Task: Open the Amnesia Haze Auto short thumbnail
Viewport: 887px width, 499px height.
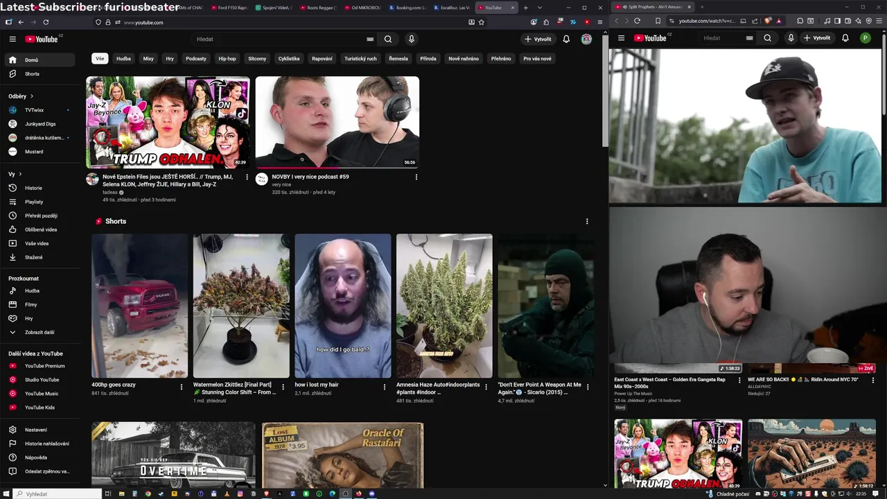Action: (x=444, y=306)
